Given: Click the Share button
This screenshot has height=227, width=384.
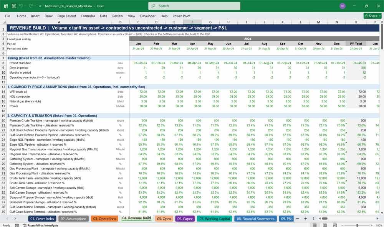Looking at the screenshot, I should click(372, 16).
